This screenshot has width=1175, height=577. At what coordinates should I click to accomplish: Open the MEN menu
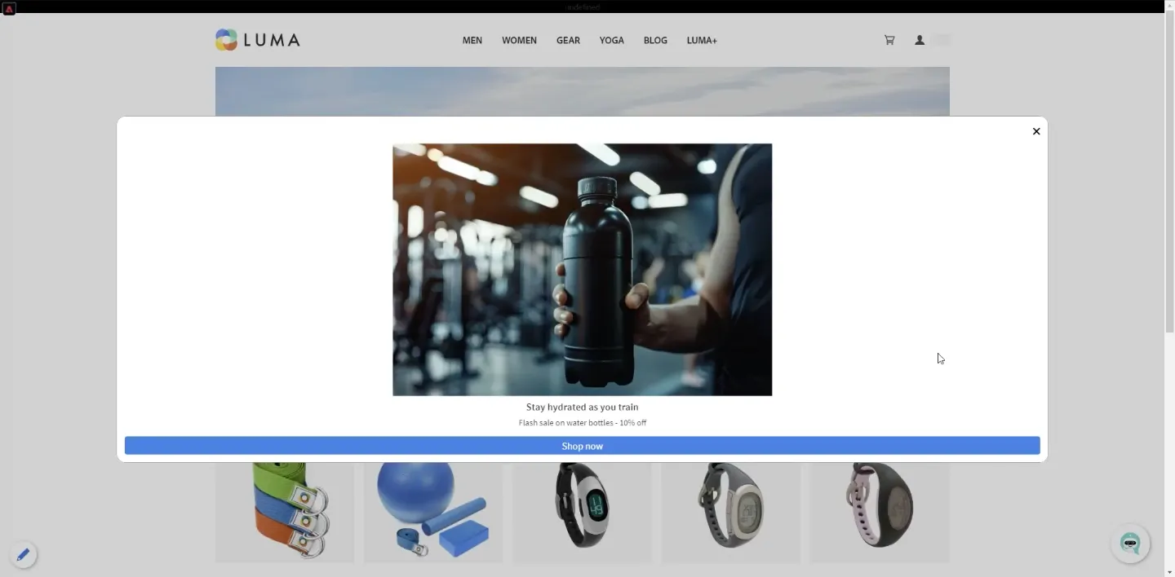click(x=472, y=40)
